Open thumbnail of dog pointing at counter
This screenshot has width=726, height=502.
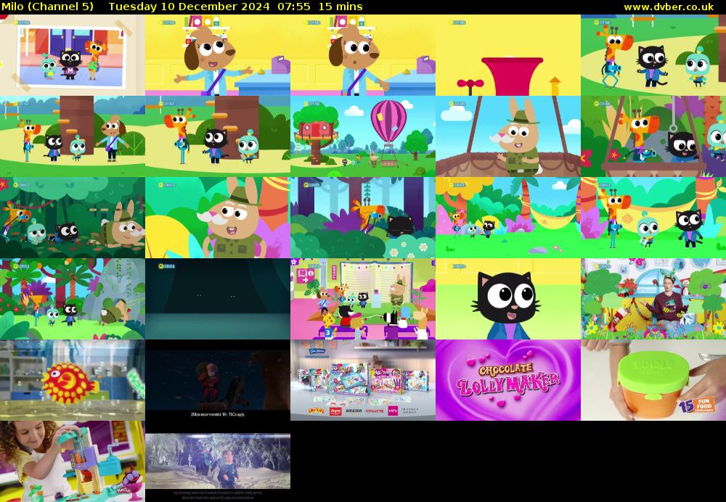coord(362,55)
